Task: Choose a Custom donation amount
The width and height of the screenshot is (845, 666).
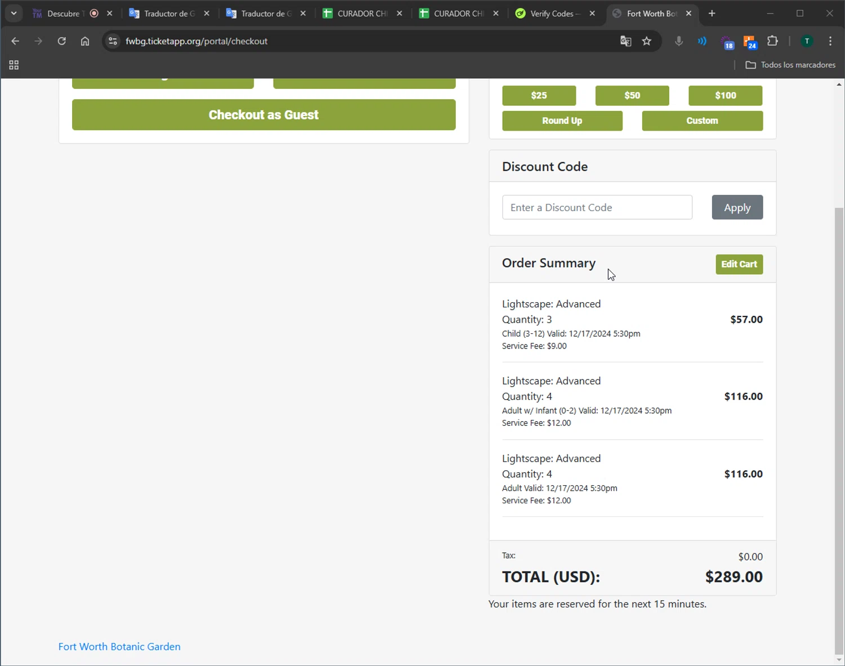Action: pyautogui.click(x=702, y=120)
